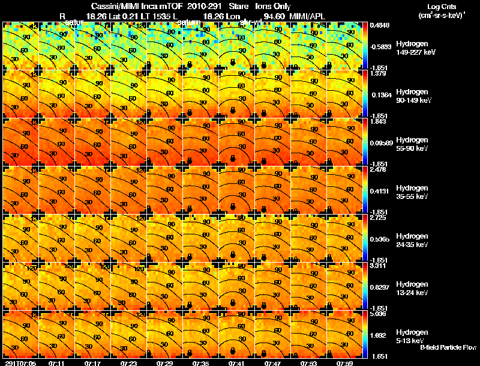Click the color bar for Hydrogen 35-55 keV
Image resolution: width=480 pixels, height=366 pixels.
(x=365, y=190)
